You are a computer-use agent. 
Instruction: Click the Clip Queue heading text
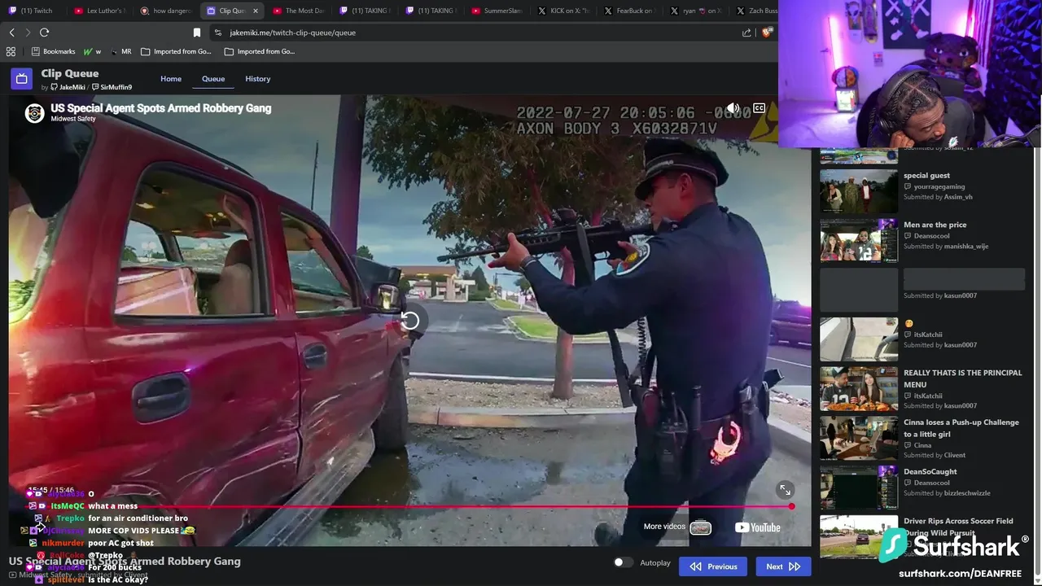pyautogui.click(x=70, y=73)
